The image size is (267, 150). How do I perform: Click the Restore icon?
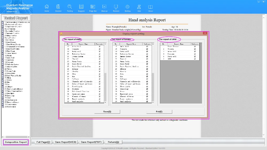[x=116, y=7]
